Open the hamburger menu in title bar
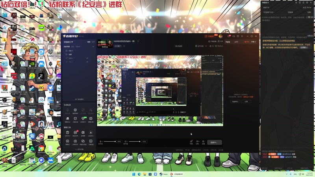Image resolution: width=315 pixels, height=177 pixels. coord(242,36)
